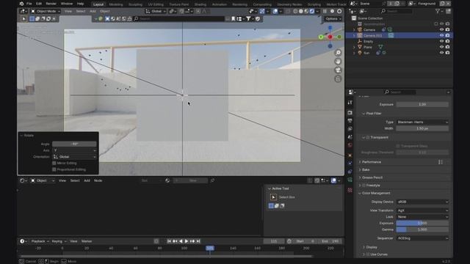Viewport: 470px width, 264px height.
Task: Toggle the Transparent film checkbox
Action: (368, 137)
